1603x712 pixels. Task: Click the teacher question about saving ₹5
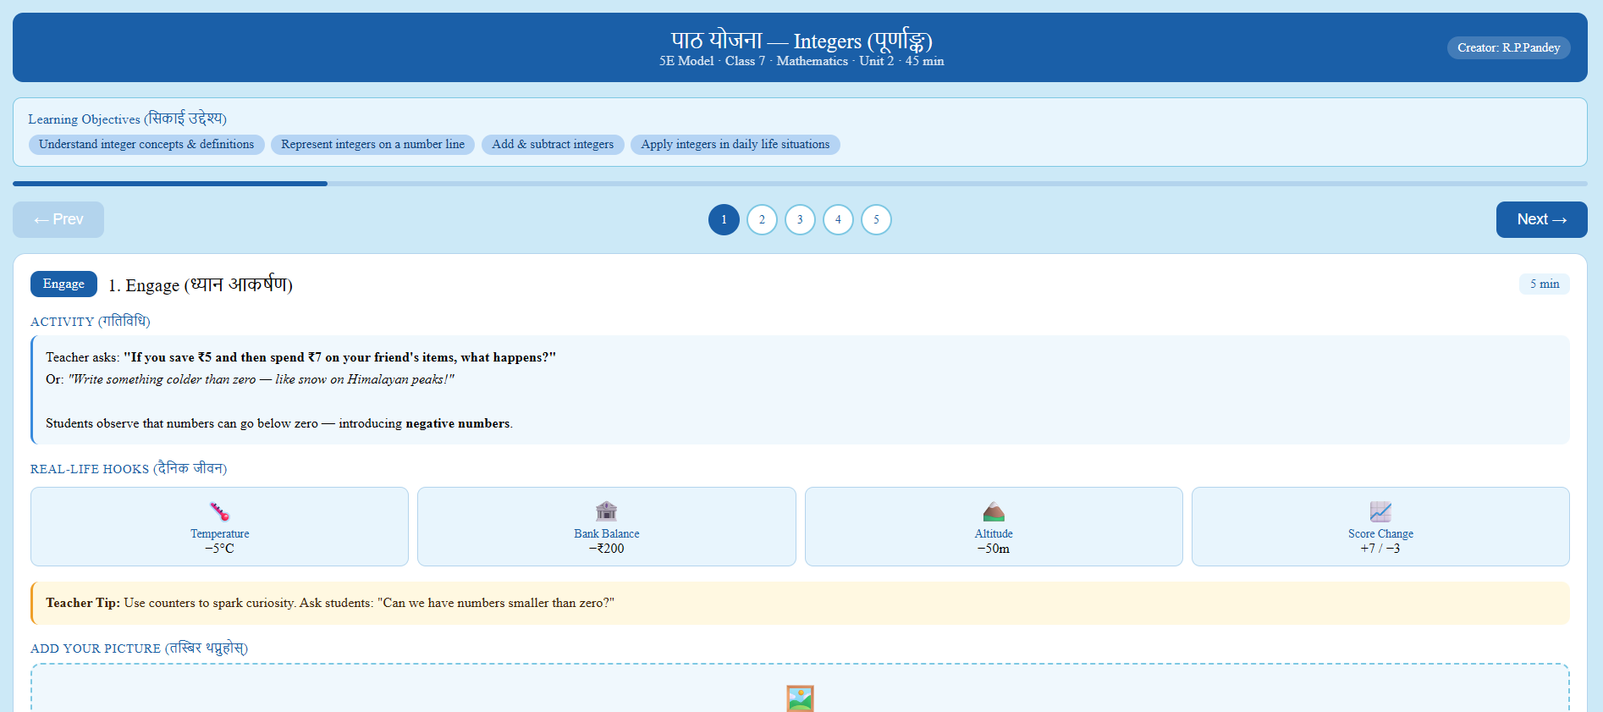pos(300,357)
